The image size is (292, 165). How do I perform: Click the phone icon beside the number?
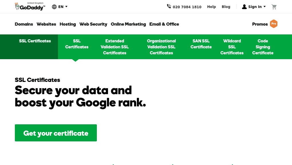tap(169, 6)
